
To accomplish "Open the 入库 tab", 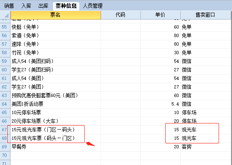I will [26, 6].
